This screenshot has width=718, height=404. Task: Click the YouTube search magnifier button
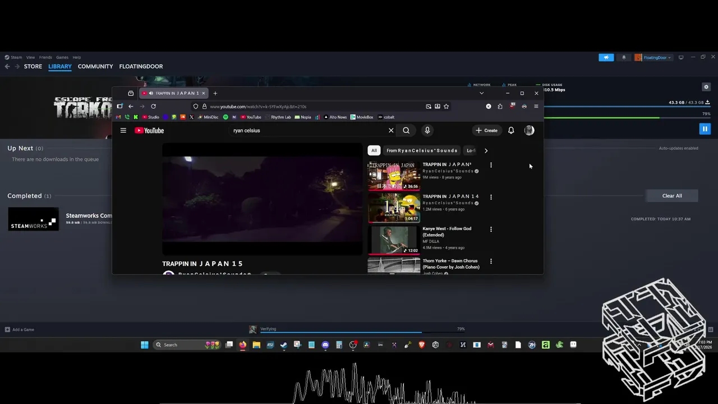coord(406,130)
